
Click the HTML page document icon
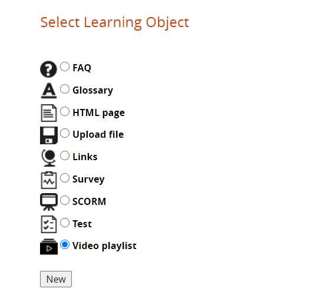[x=49, y=113]
